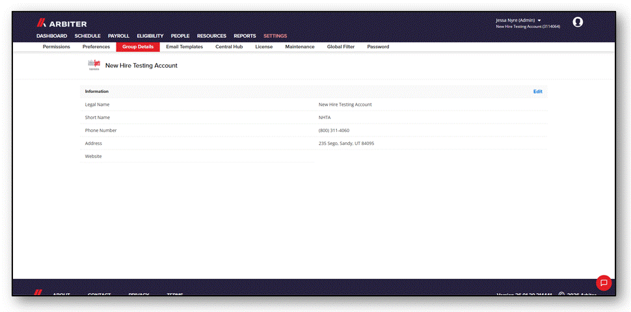Open the Payroll menu

pos(118,36)
